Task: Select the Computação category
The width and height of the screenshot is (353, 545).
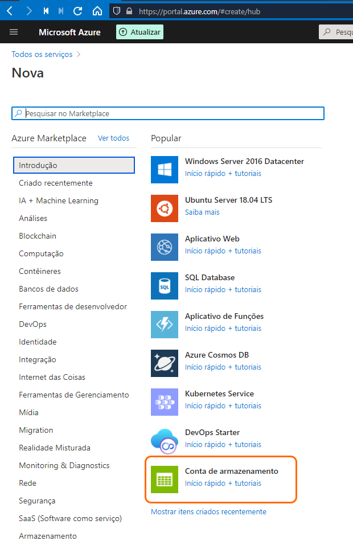Action: coord(41,254)
